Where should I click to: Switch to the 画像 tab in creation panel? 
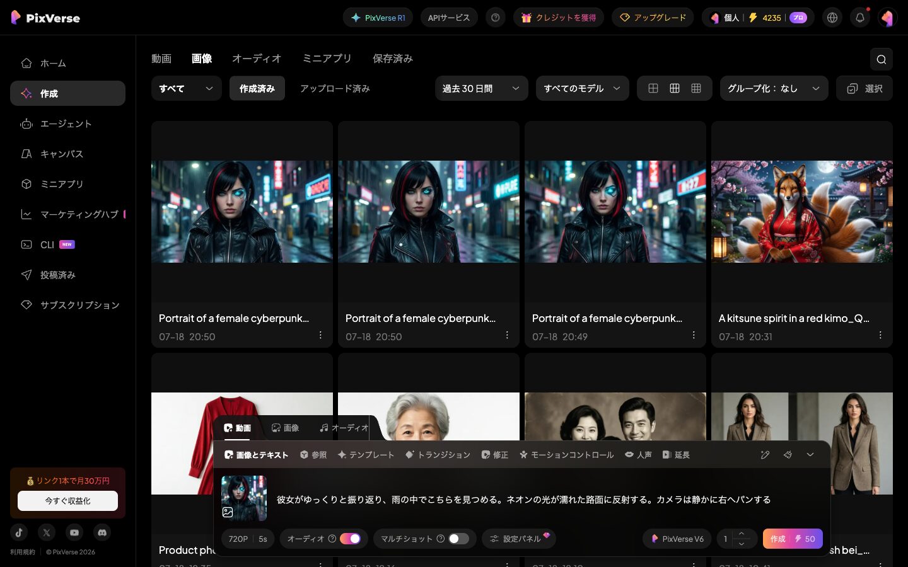[285, 428]
